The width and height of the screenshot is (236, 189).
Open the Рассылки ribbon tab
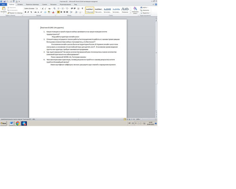(53, 4)
